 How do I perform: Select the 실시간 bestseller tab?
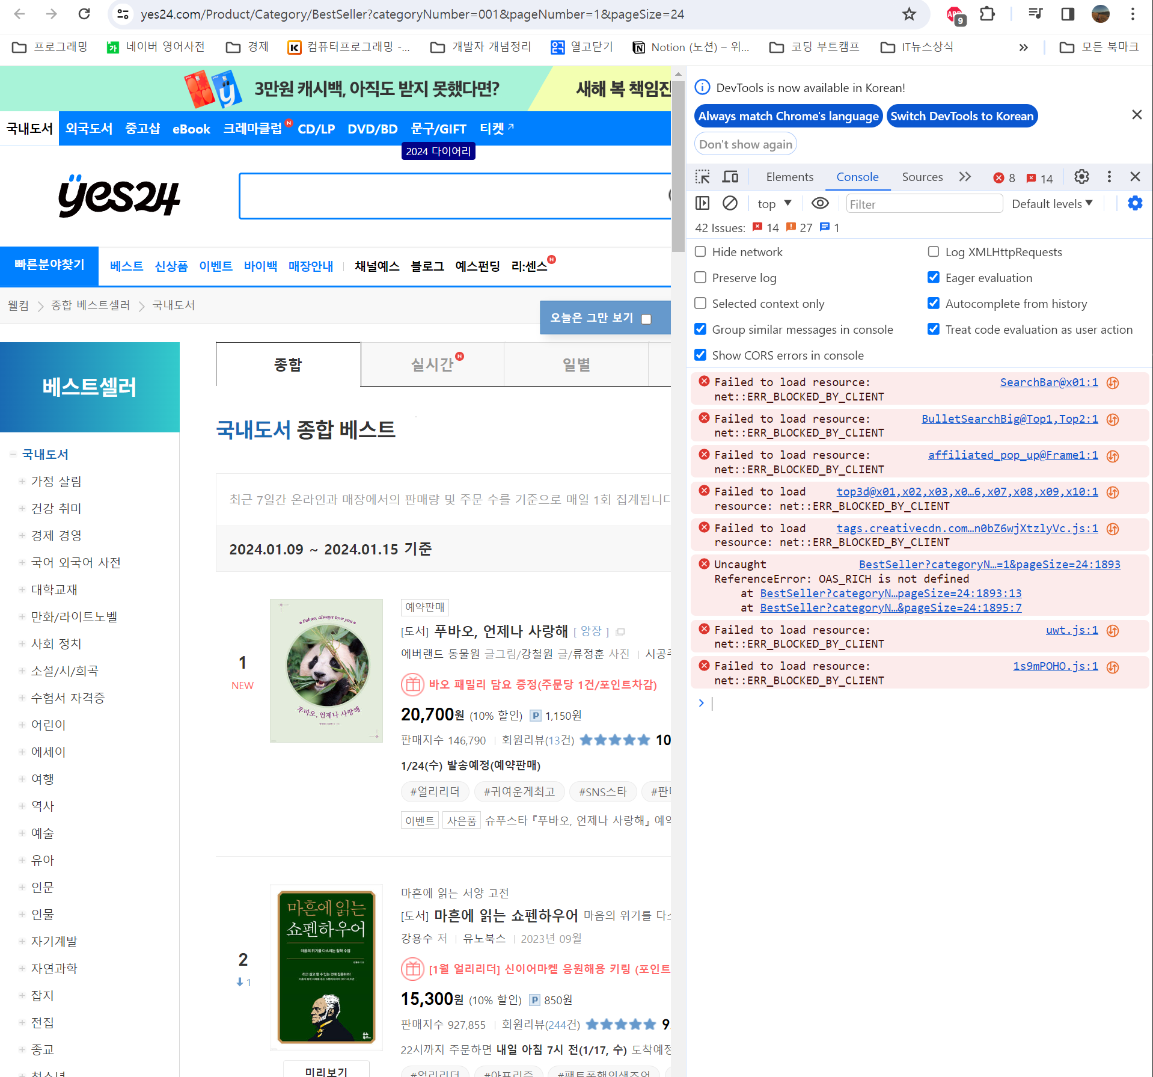pyautogui.click(x=432, y=364)
